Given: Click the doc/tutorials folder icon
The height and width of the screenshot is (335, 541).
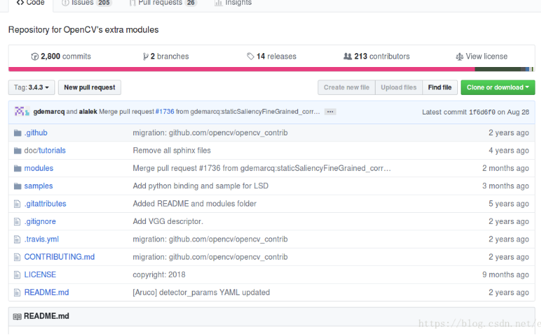Looking at the screenshot, I should tap(17, 151).
